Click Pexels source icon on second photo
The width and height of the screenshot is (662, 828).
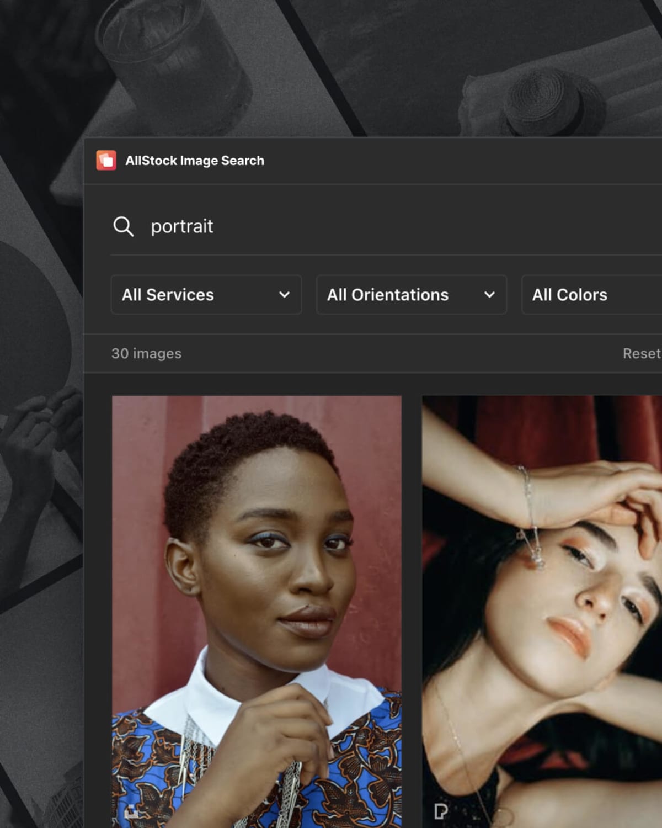[441, 811]
